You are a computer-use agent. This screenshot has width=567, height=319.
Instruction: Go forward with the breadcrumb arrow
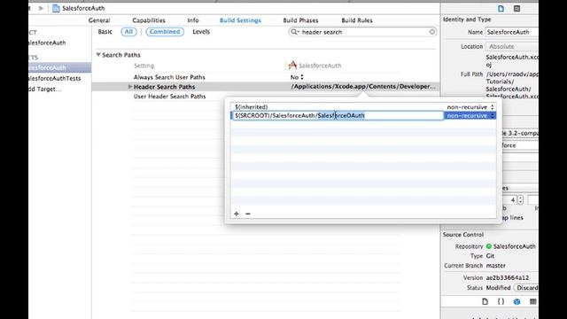tap(41, 8)
